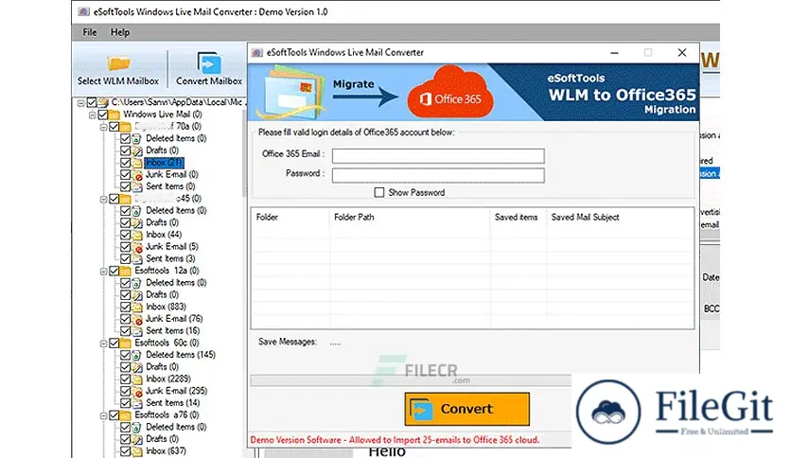Viewport: 791px width, 458px height.
Task: Click the Select WLM Mailbox folder icon
Action: click(118, 63)
